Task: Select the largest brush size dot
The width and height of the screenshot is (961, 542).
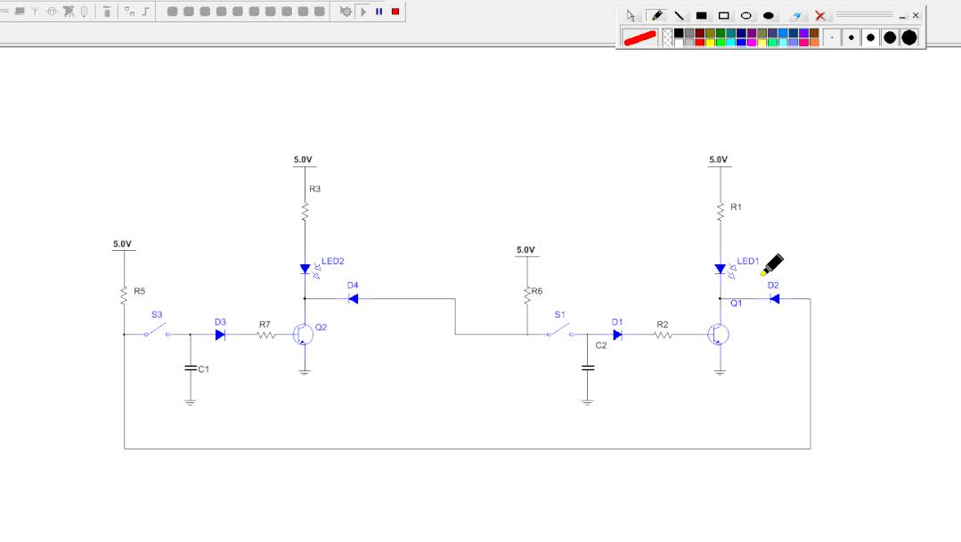Action: pos(909,37)
